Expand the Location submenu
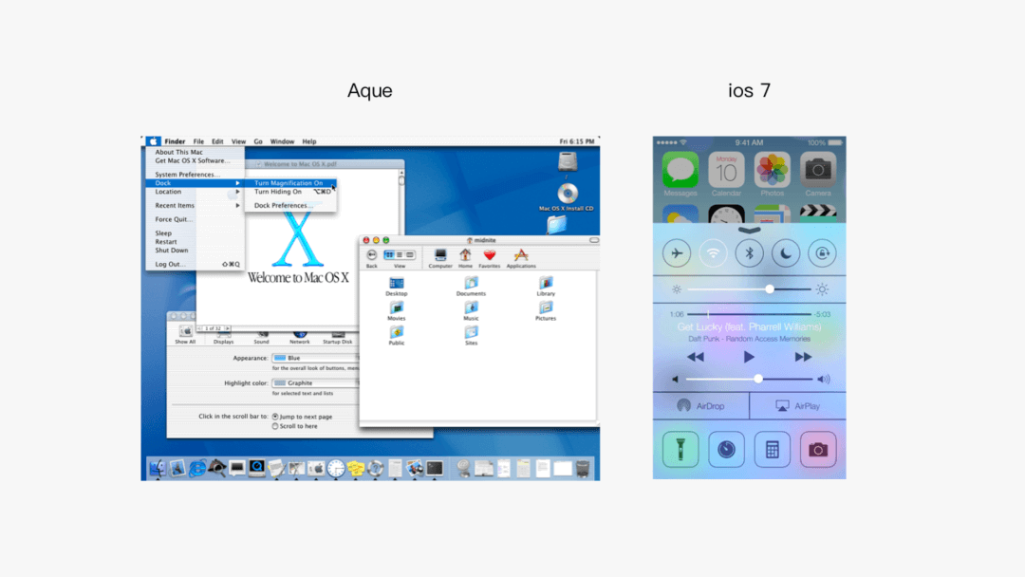 coord(195,192)
